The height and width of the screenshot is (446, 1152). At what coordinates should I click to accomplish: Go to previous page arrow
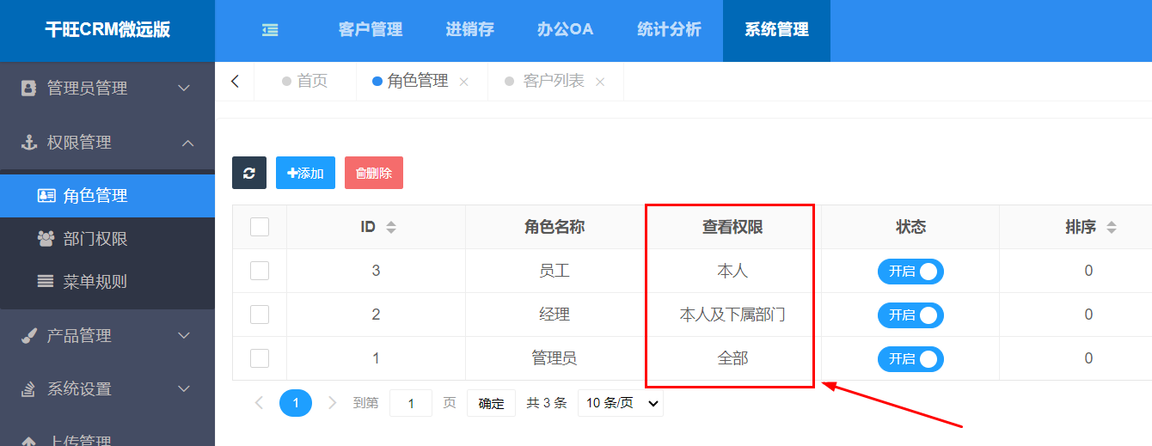click(x=259, y=402)
